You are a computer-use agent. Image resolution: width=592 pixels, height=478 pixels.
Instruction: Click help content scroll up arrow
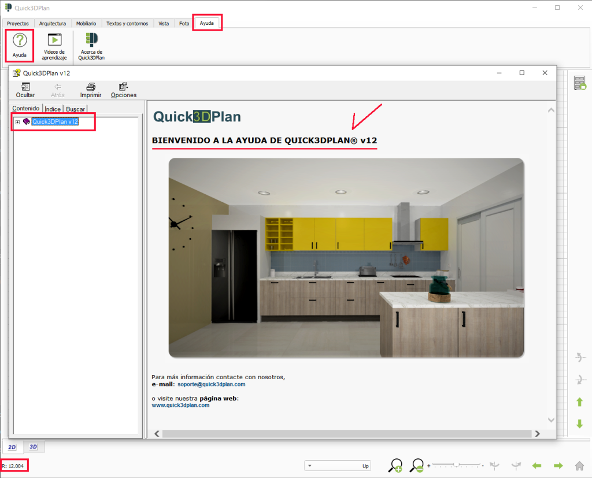[551, 110]
